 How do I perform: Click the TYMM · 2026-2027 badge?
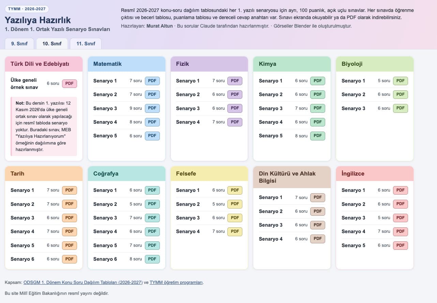(27, 9)
